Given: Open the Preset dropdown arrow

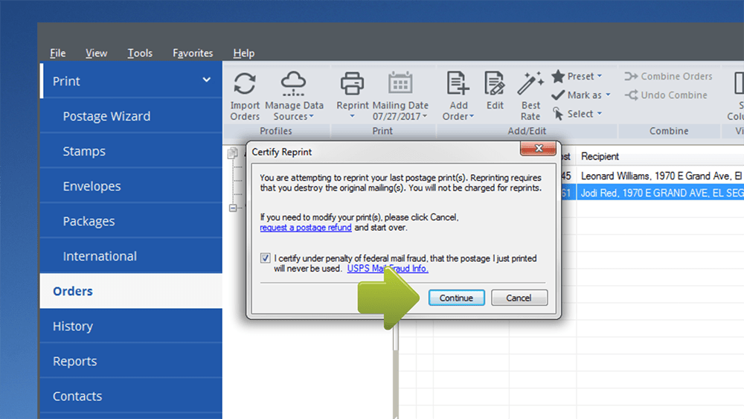Looking at the screenshot, I should tap(600, 76).
